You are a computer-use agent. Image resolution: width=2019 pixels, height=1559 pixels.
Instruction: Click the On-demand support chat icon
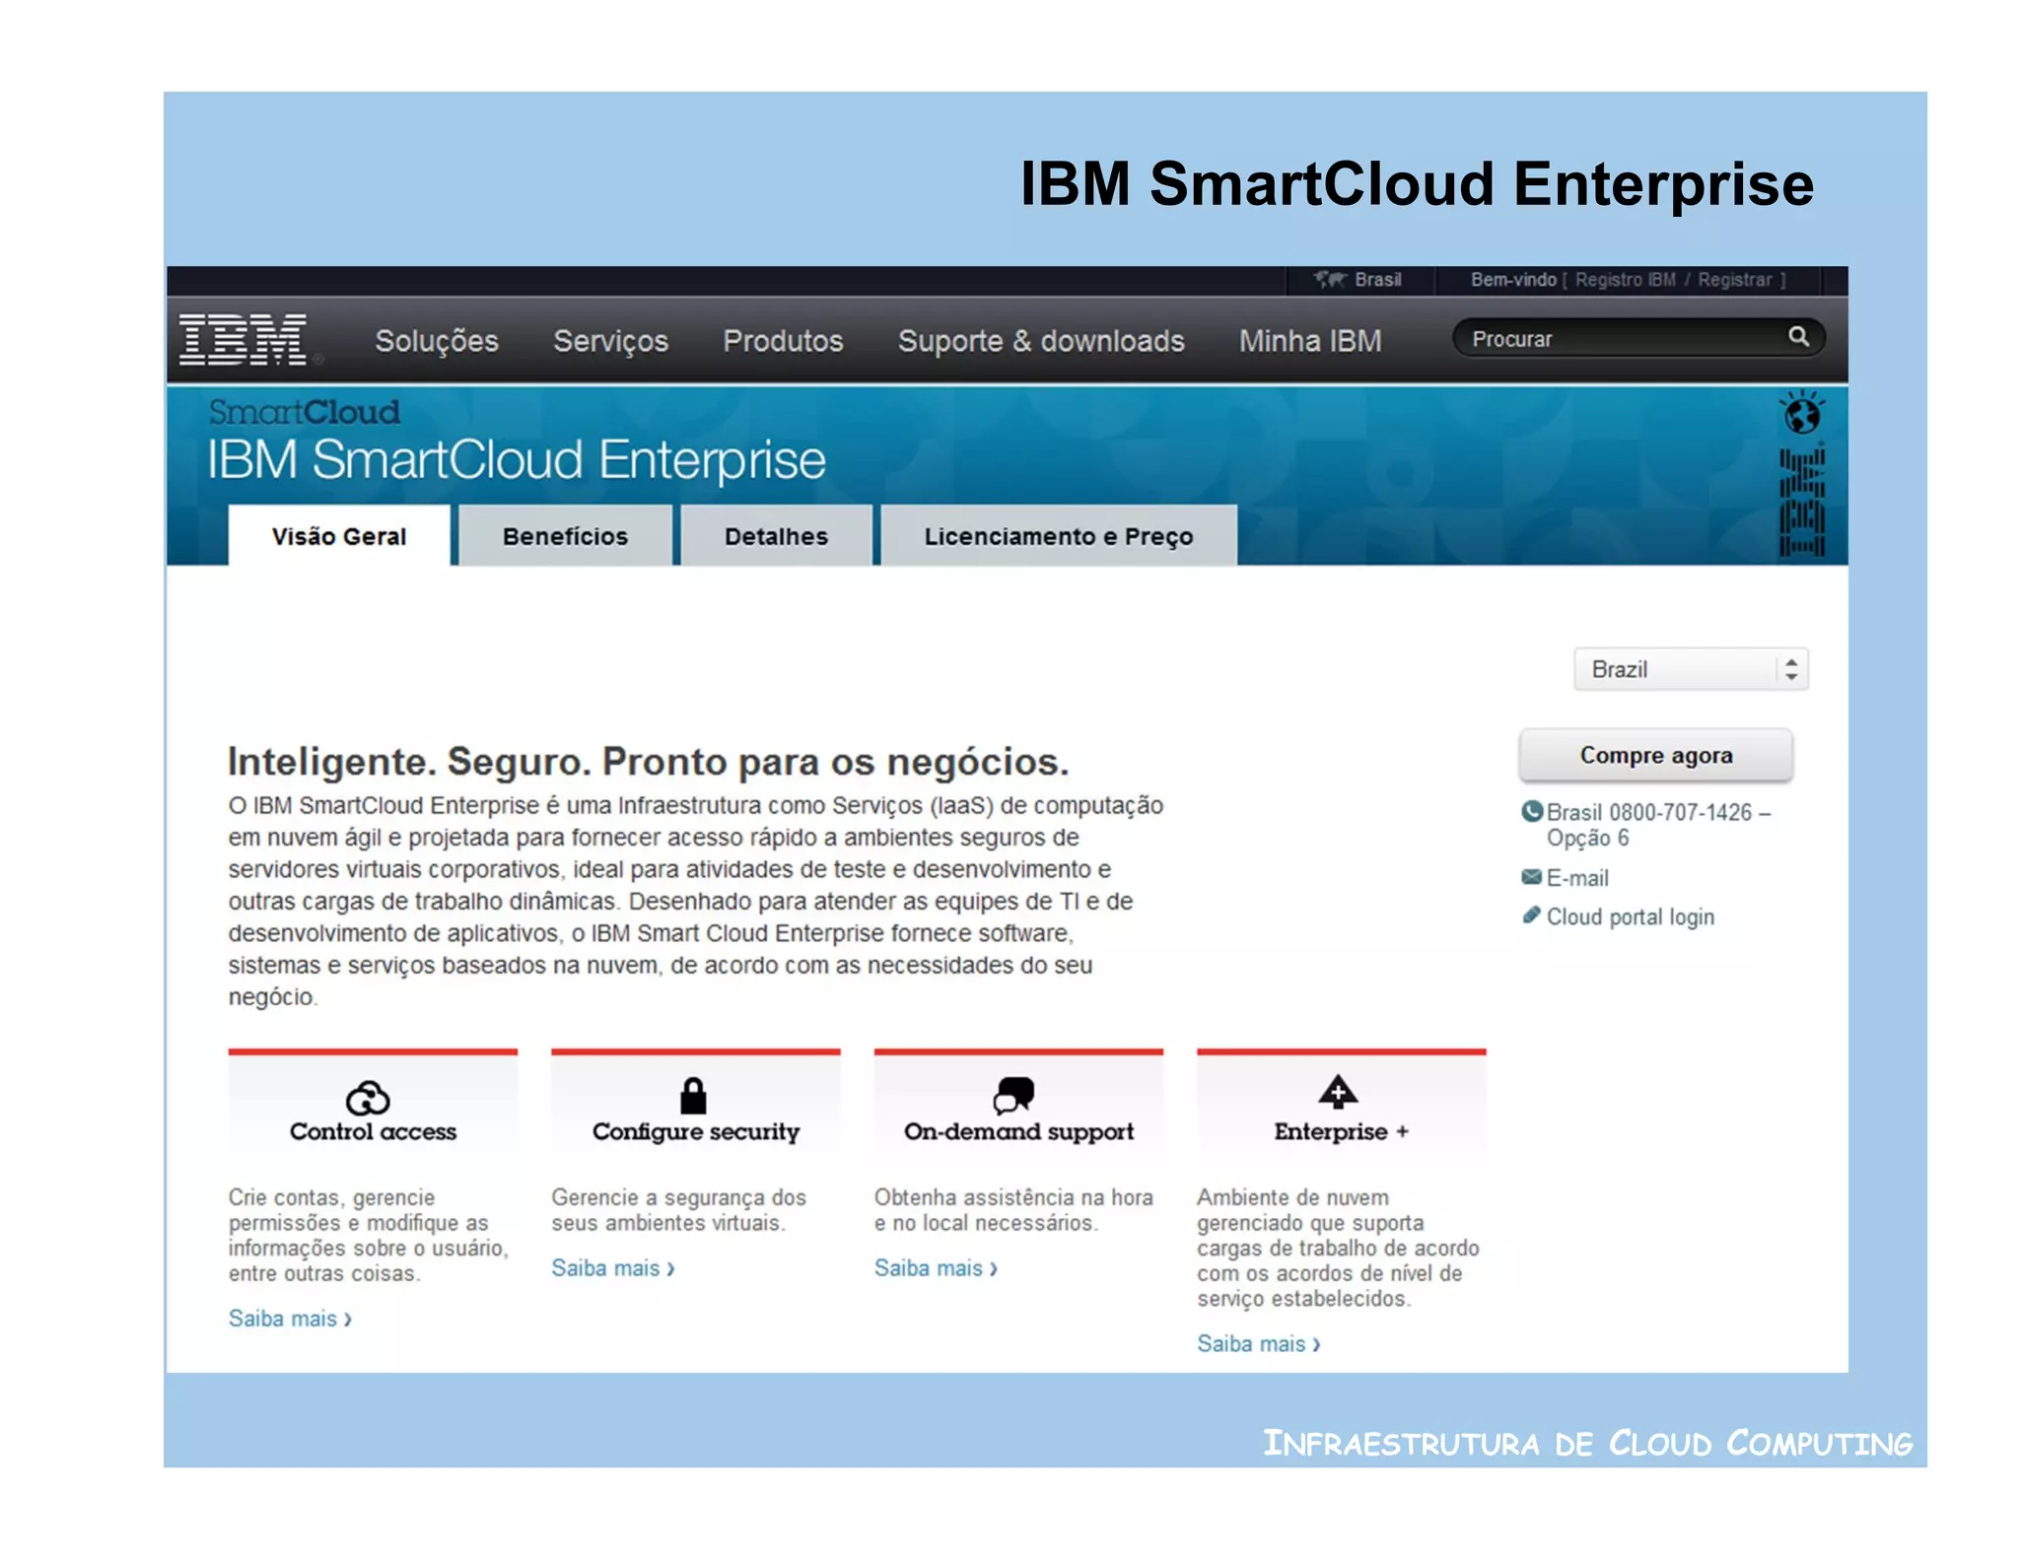(1013, 1095)
